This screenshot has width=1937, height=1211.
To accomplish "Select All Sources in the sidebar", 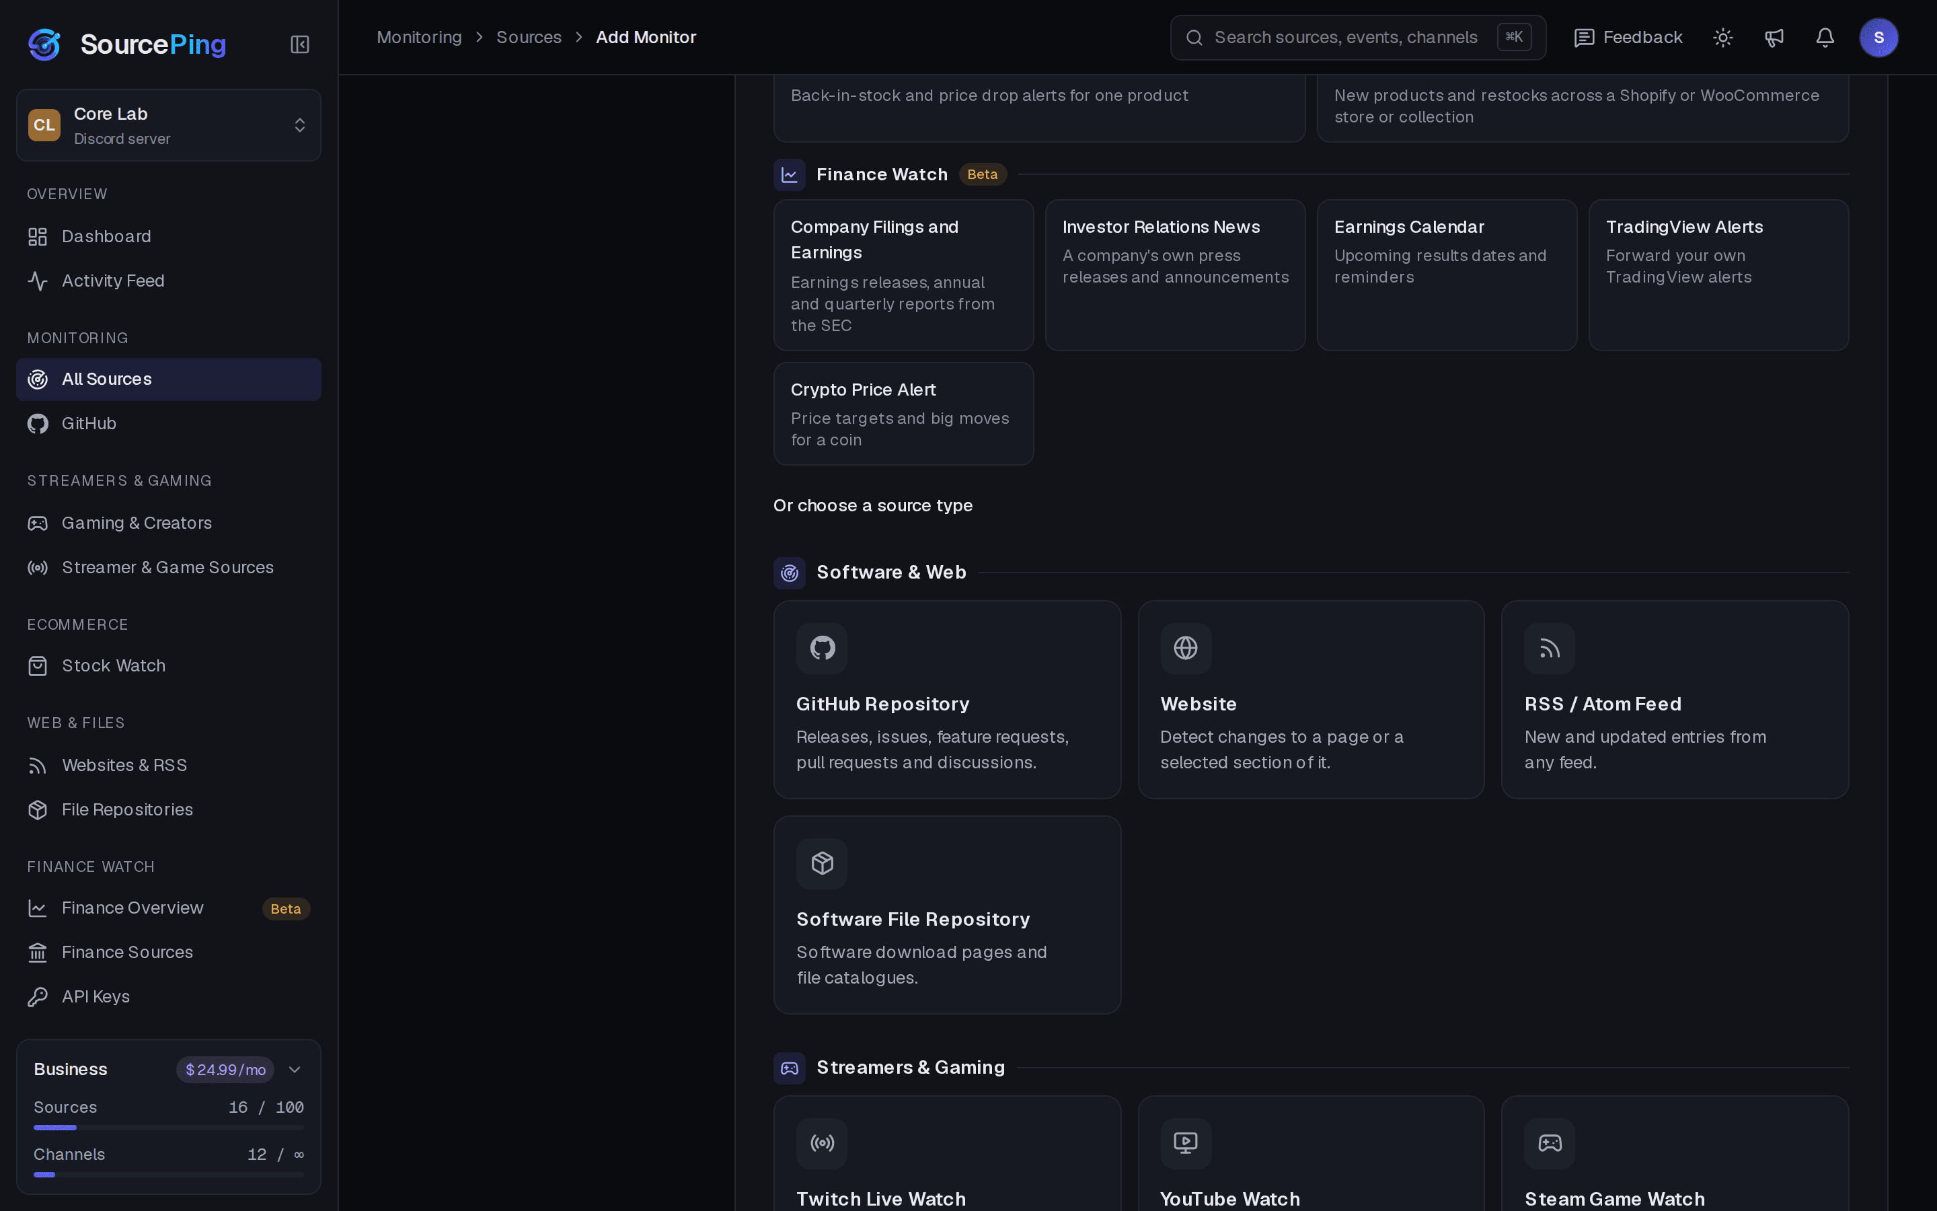I will (x=169, y=379).
